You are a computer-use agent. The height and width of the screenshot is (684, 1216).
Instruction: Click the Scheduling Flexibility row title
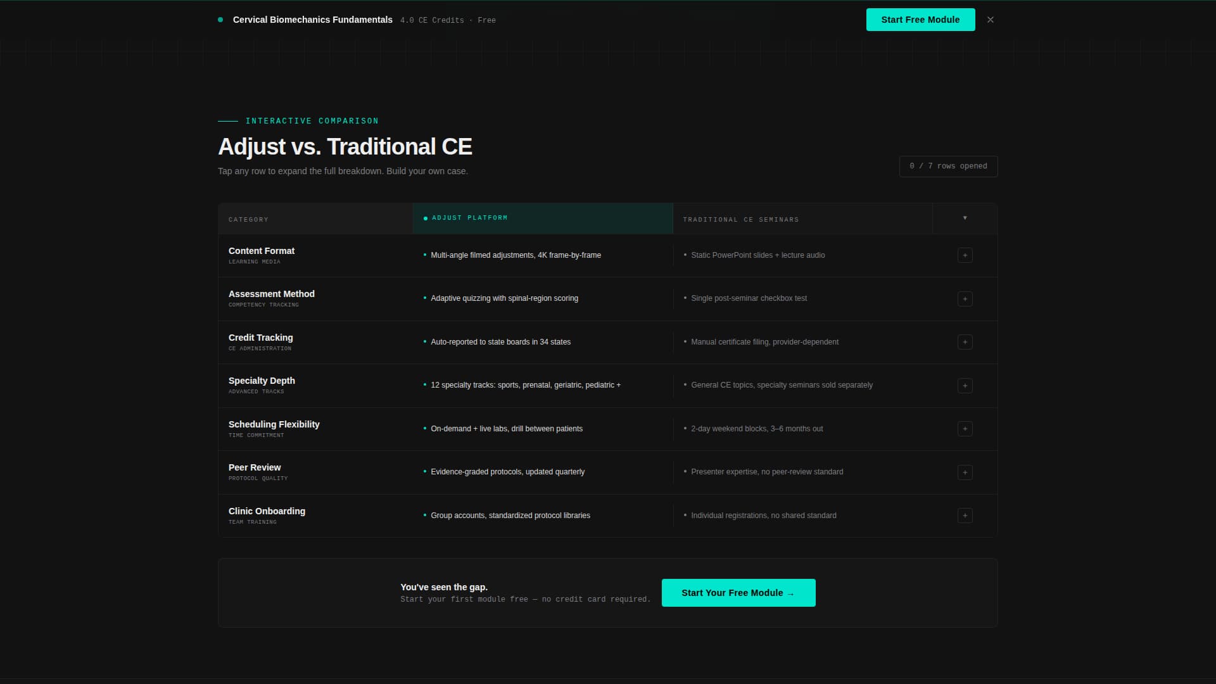[274, 424]
